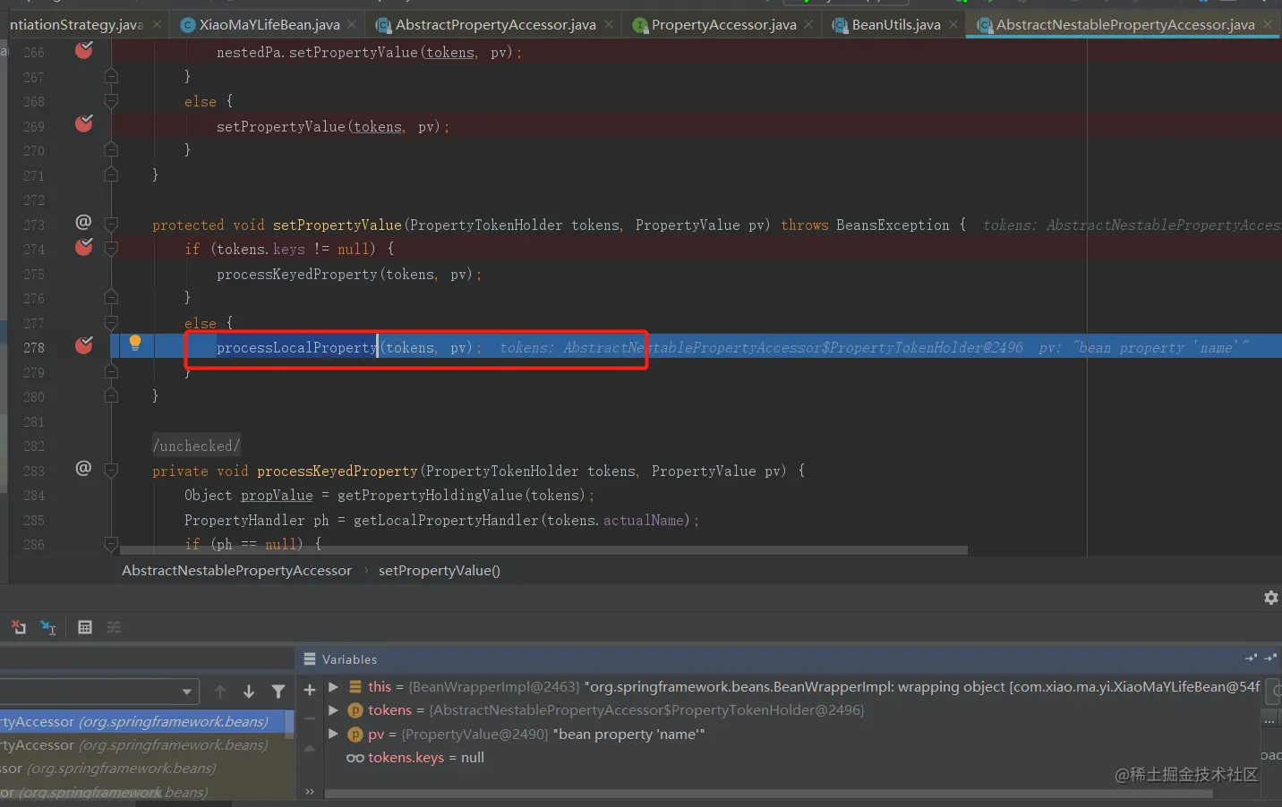Select the highlighted top stack frame

click(x=143, y=722)
